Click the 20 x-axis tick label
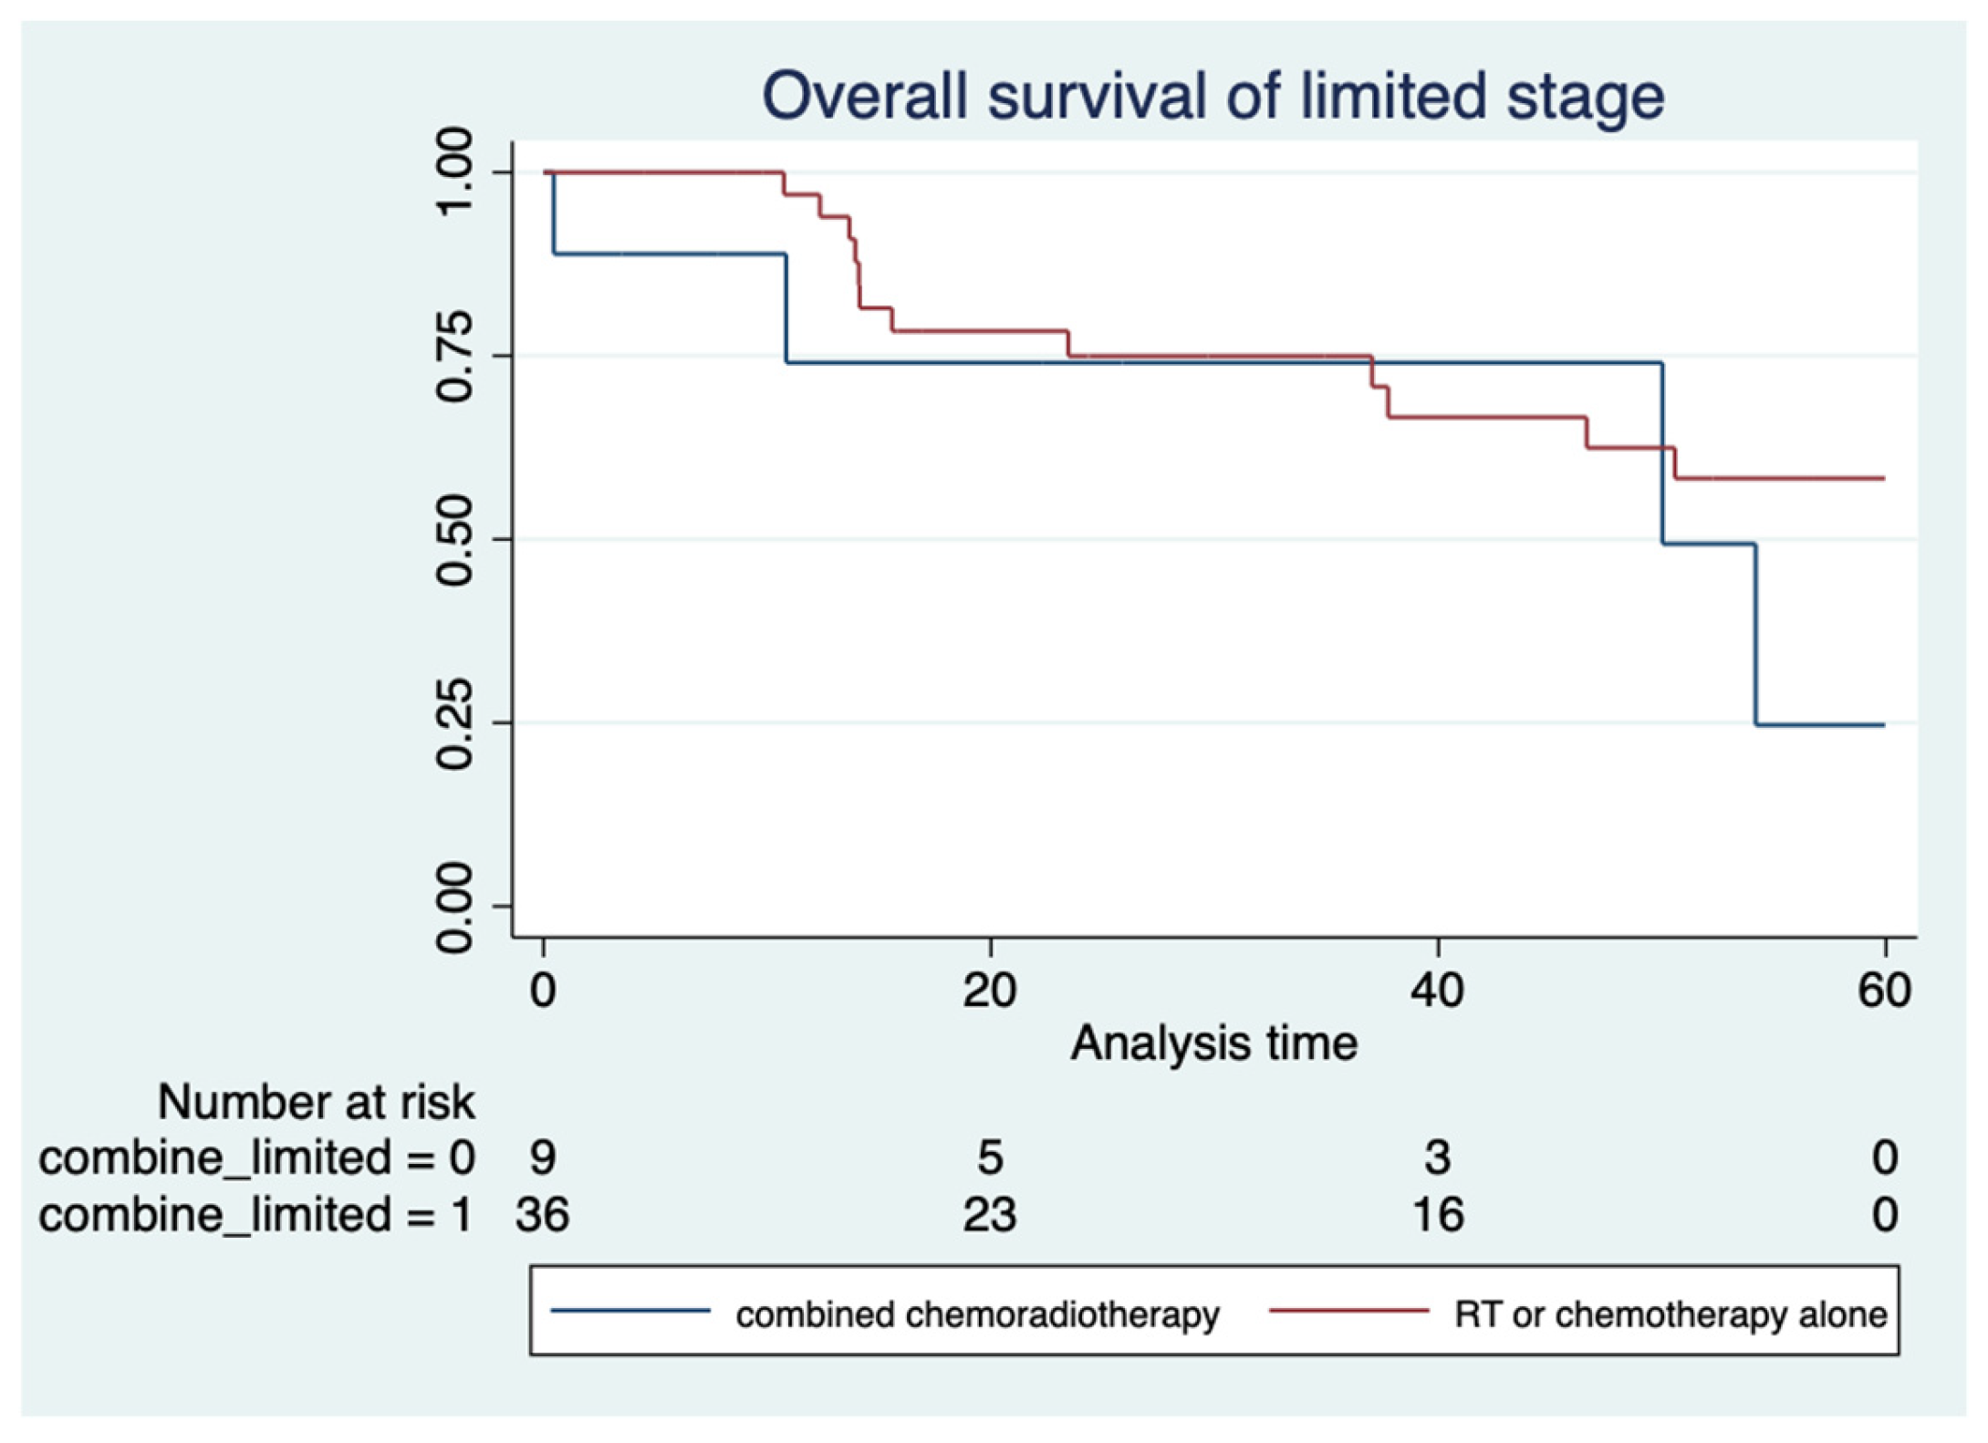 990,989
